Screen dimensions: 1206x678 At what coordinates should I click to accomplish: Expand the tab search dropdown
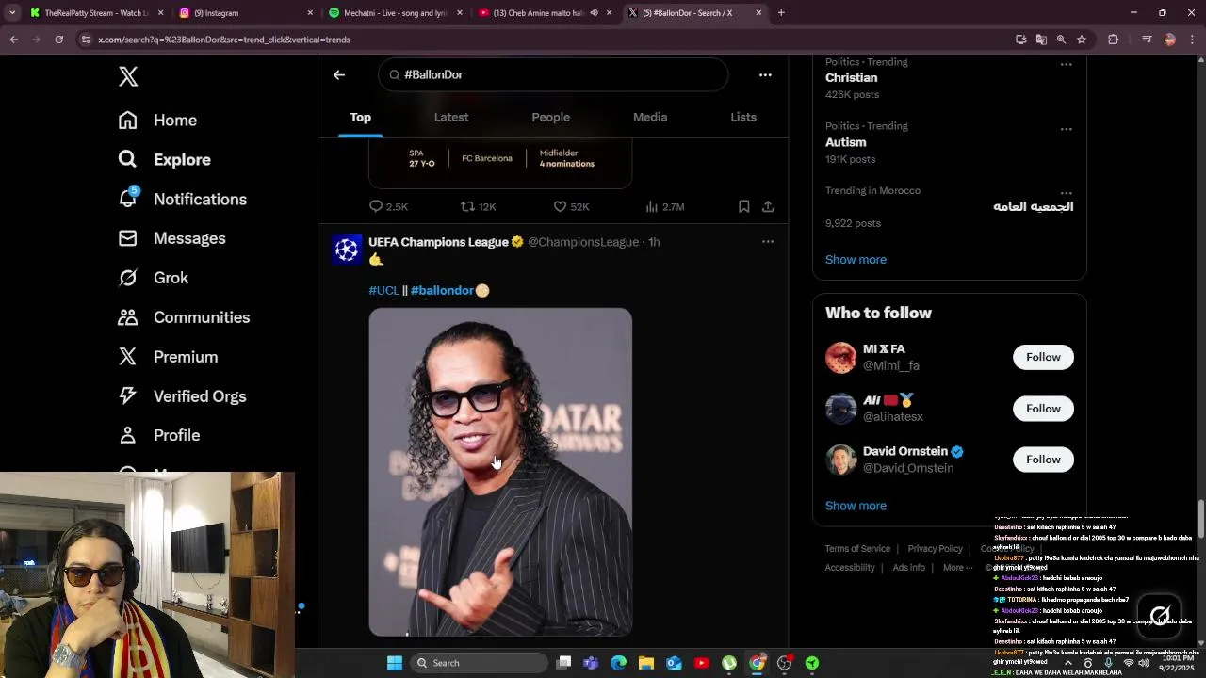tap(12, 13)
